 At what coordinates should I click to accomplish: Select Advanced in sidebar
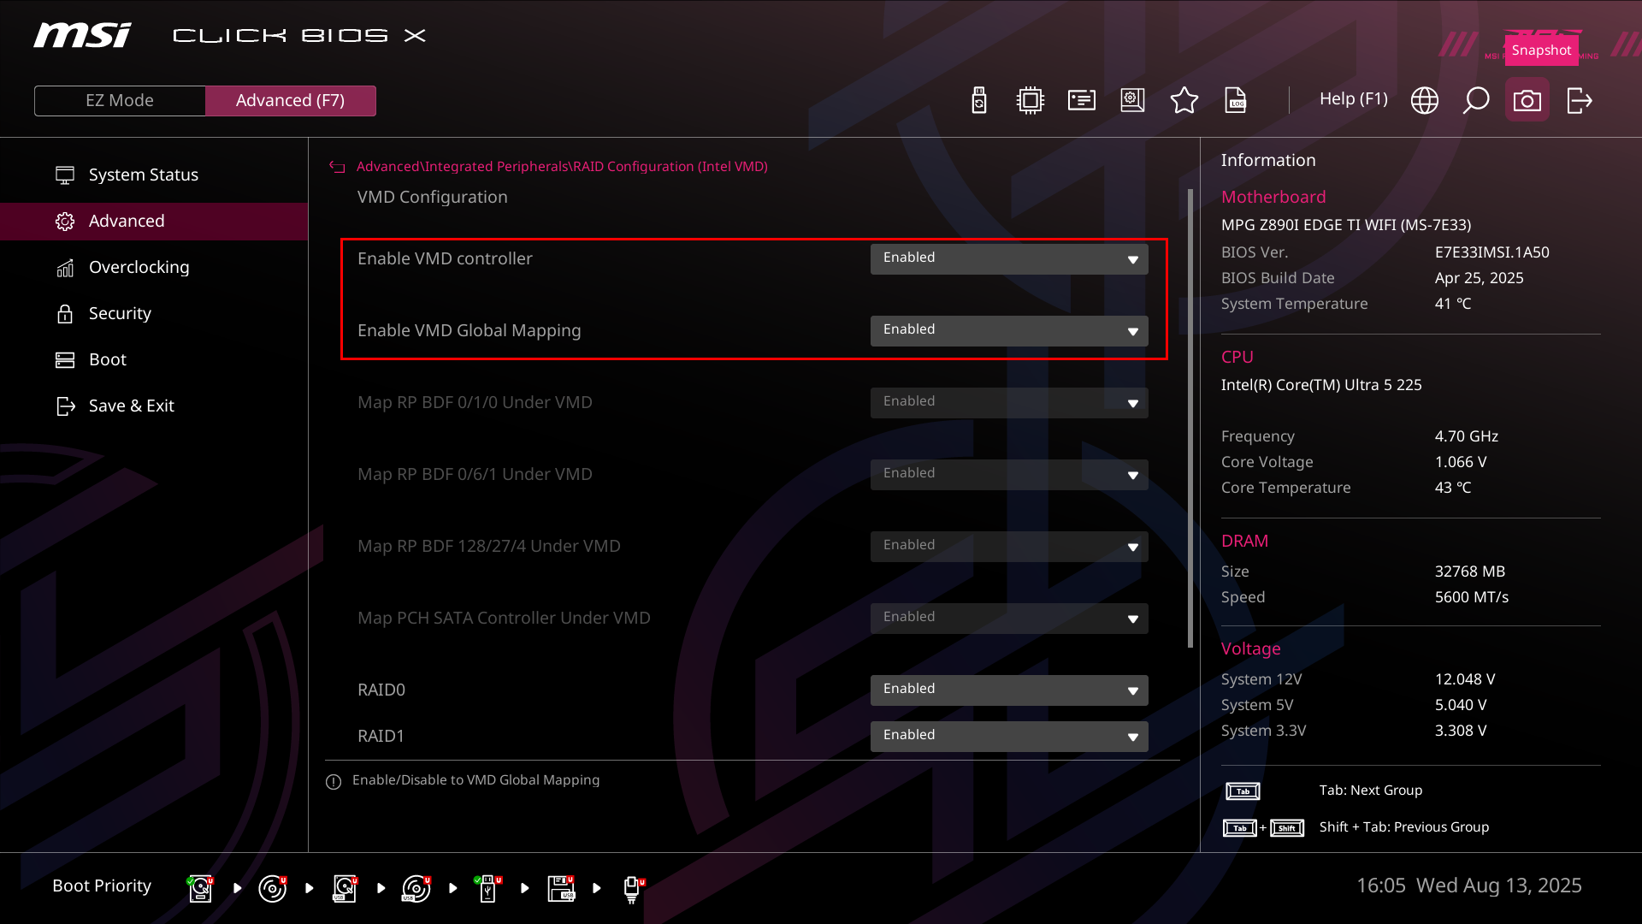(x=154, y=221)
